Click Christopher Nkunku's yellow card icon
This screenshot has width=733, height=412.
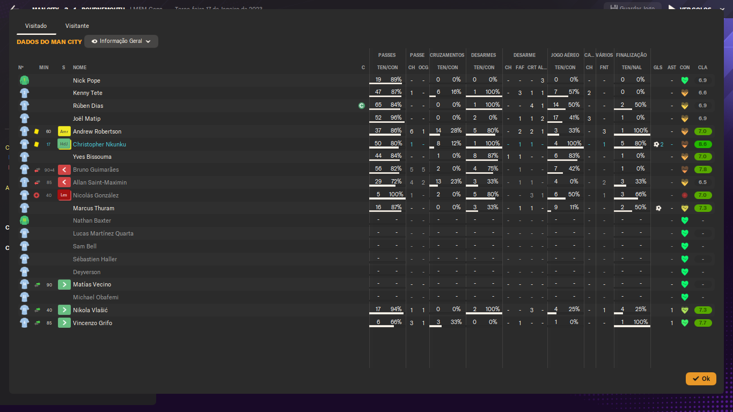[36, 144]
